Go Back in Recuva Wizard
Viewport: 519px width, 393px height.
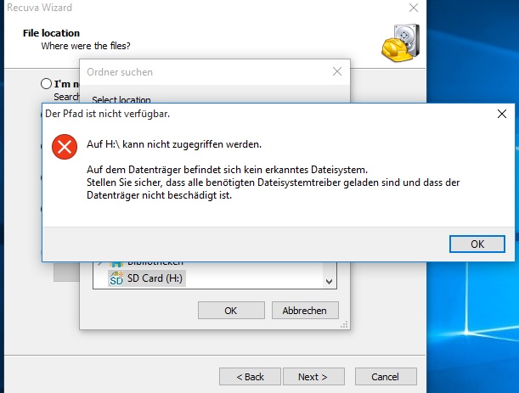[x=250, y=377]
